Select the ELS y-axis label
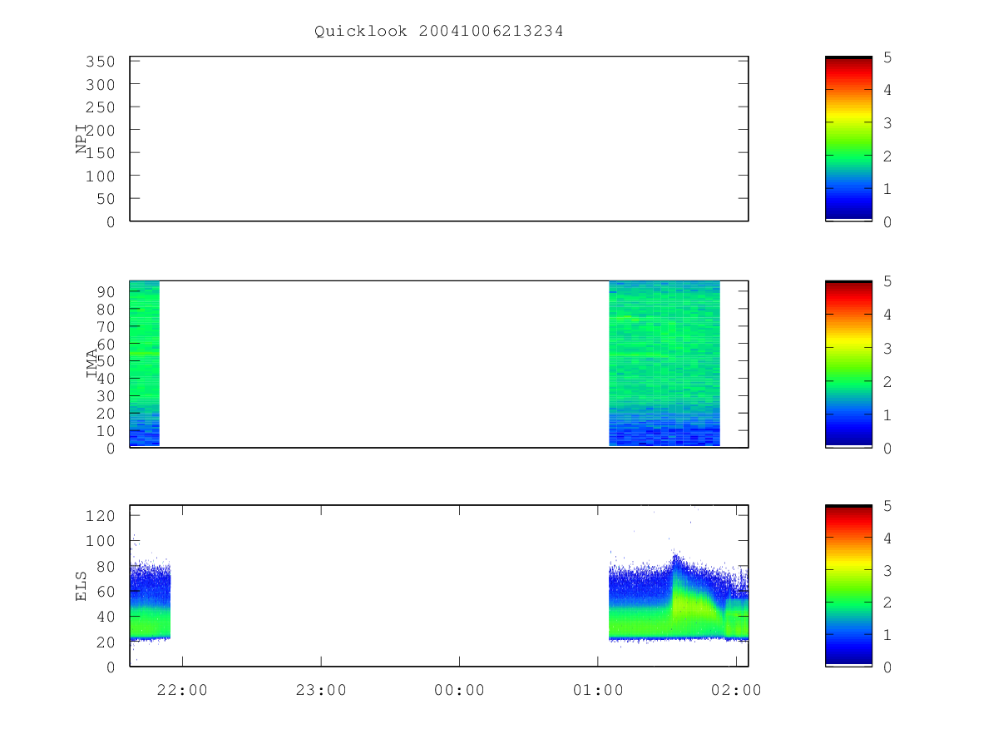Viewport: 998px width, 749px height. click(82, 587)
